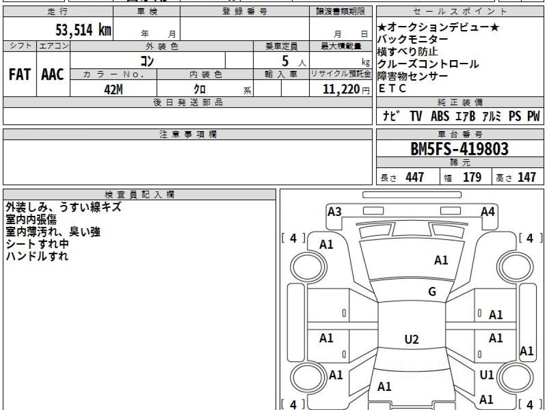Screen dimensions: 547x410
Task: Click the リサイクル預託金 header
Action: click(341, 74)
